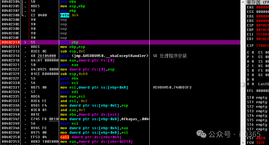The image size is (269, 145).
Task: Click the ESP register entry
Action: (x=257, y=25)
